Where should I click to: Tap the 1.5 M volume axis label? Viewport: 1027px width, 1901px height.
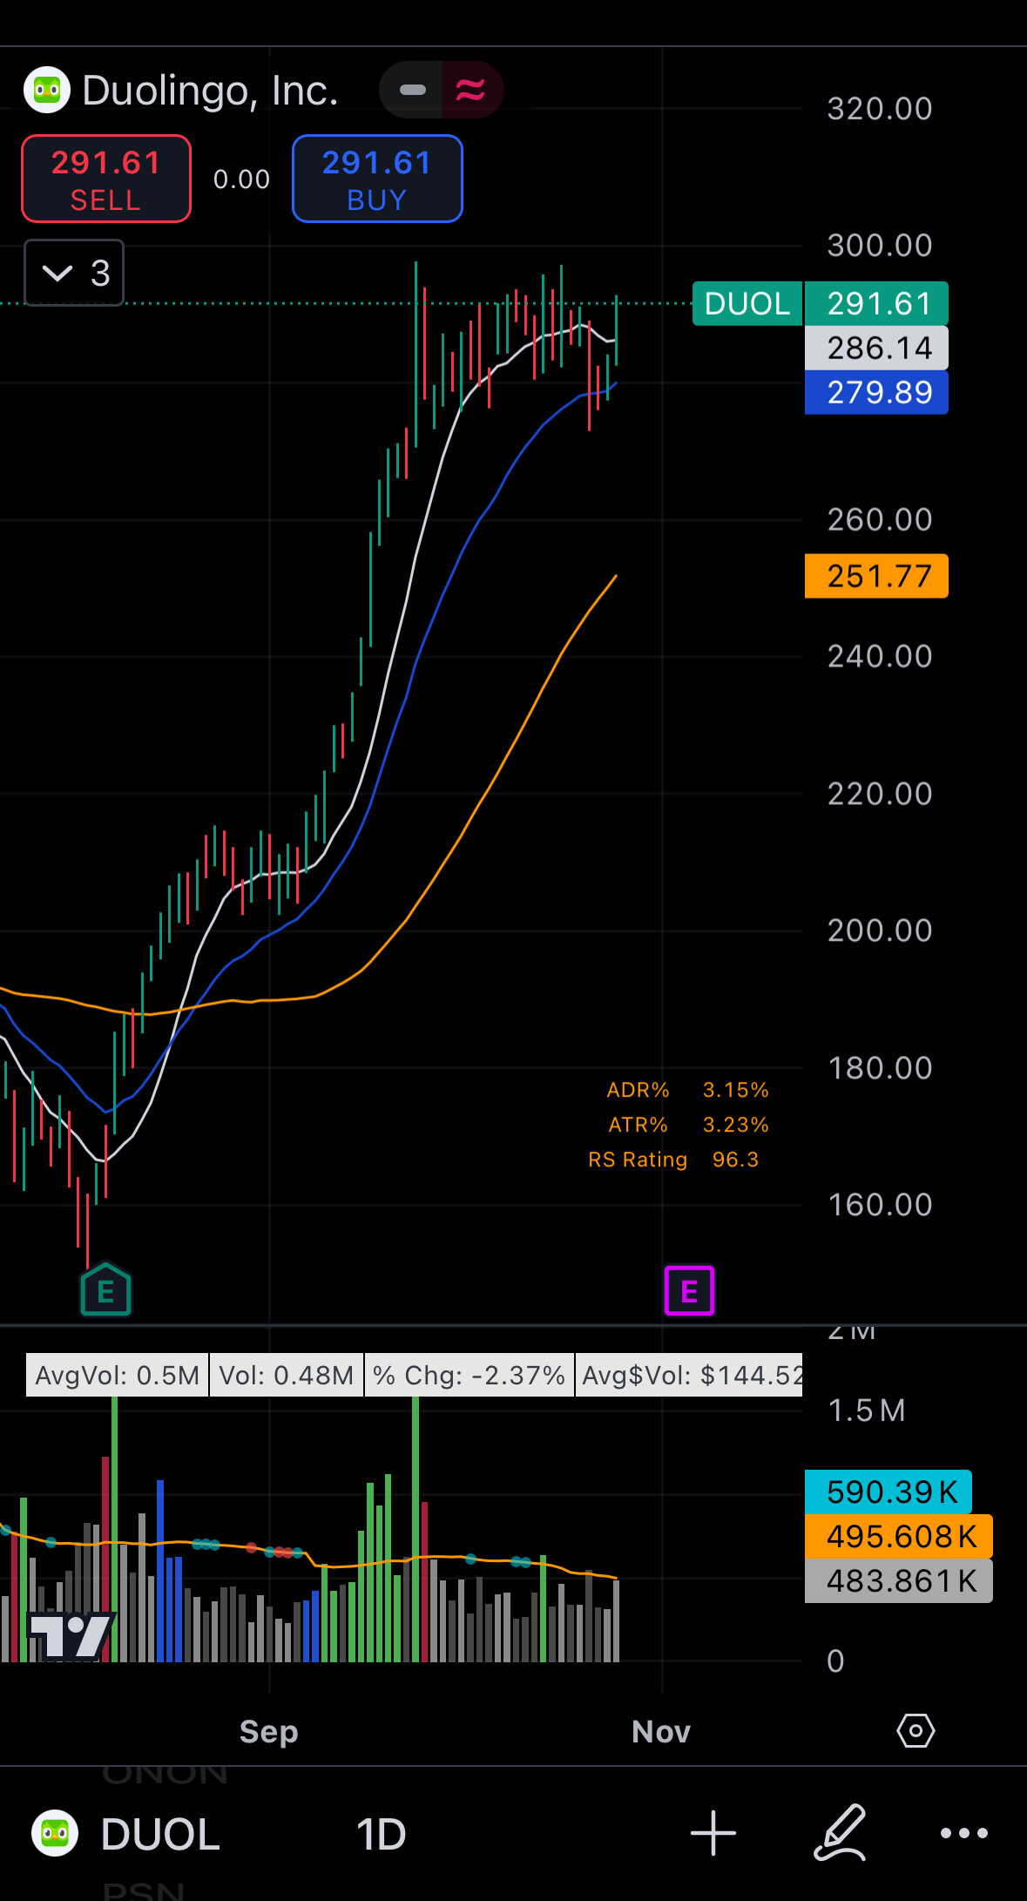point(867,1411)
